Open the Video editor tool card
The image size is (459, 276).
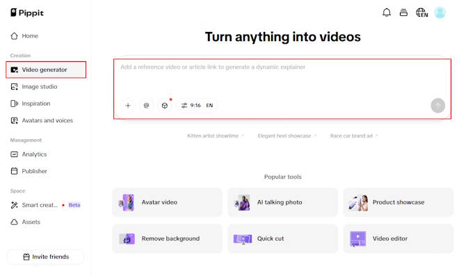[398, 238]
